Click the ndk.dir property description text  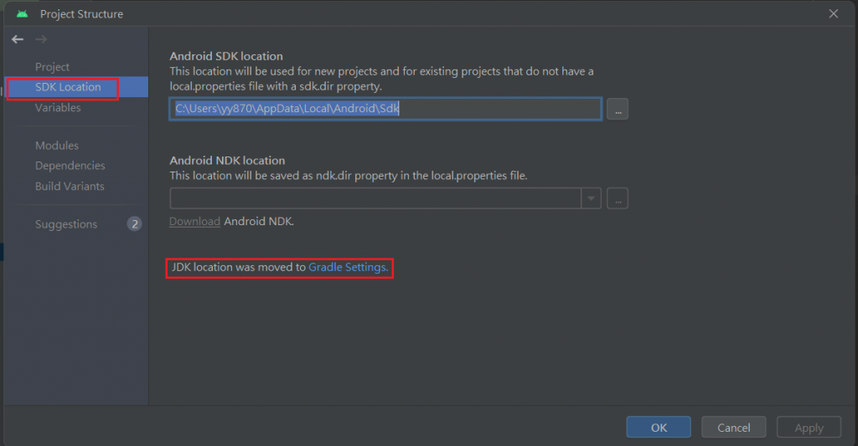point(349,176)
